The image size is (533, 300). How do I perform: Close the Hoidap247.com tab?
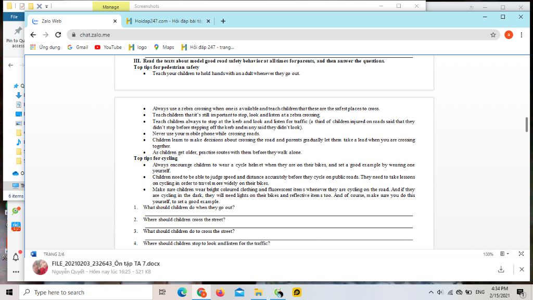[208, 21]
